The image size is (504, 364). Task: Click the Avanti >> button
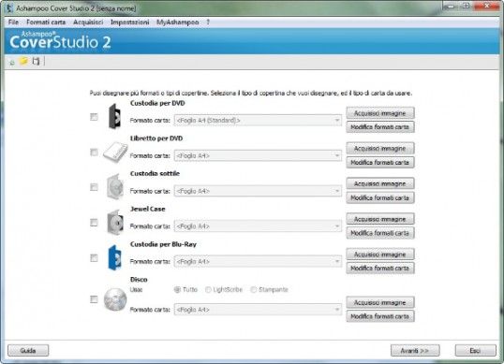coord(415,351)
